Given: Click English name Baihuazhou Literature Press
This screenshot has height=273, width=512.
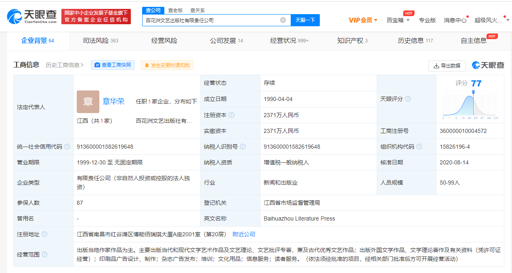Looking at the screenshot, I should [299, 218].
